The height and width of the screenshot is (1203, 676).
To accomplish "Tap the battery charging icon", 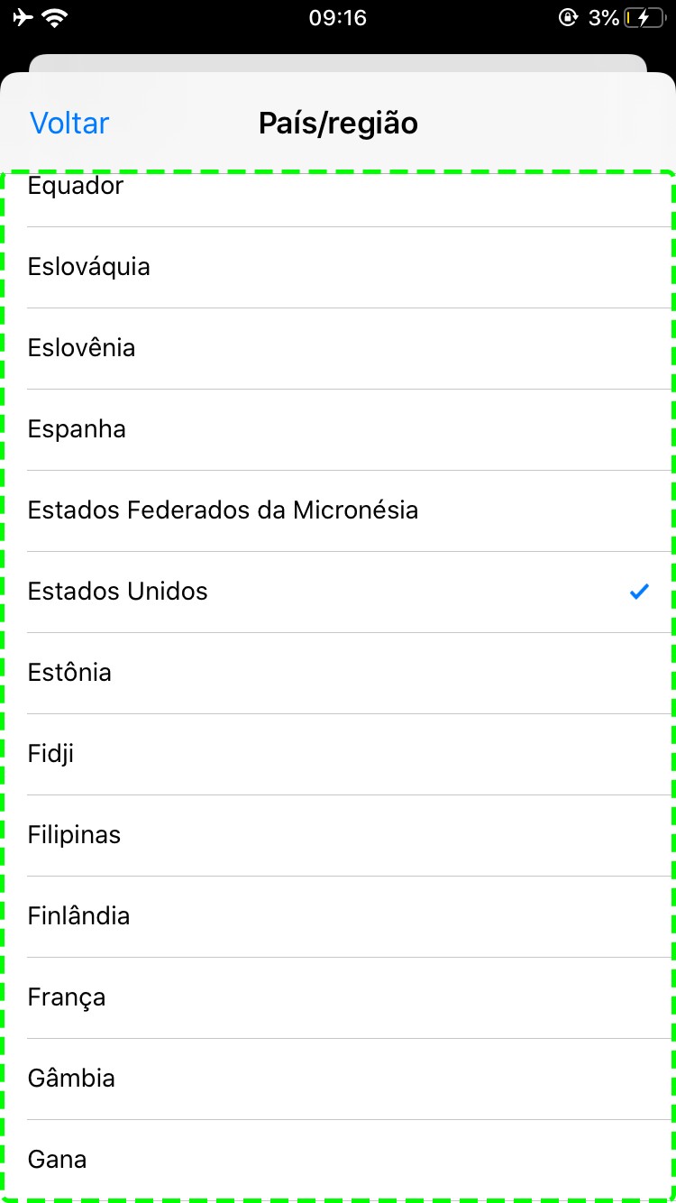I will [x=644, y=18].
